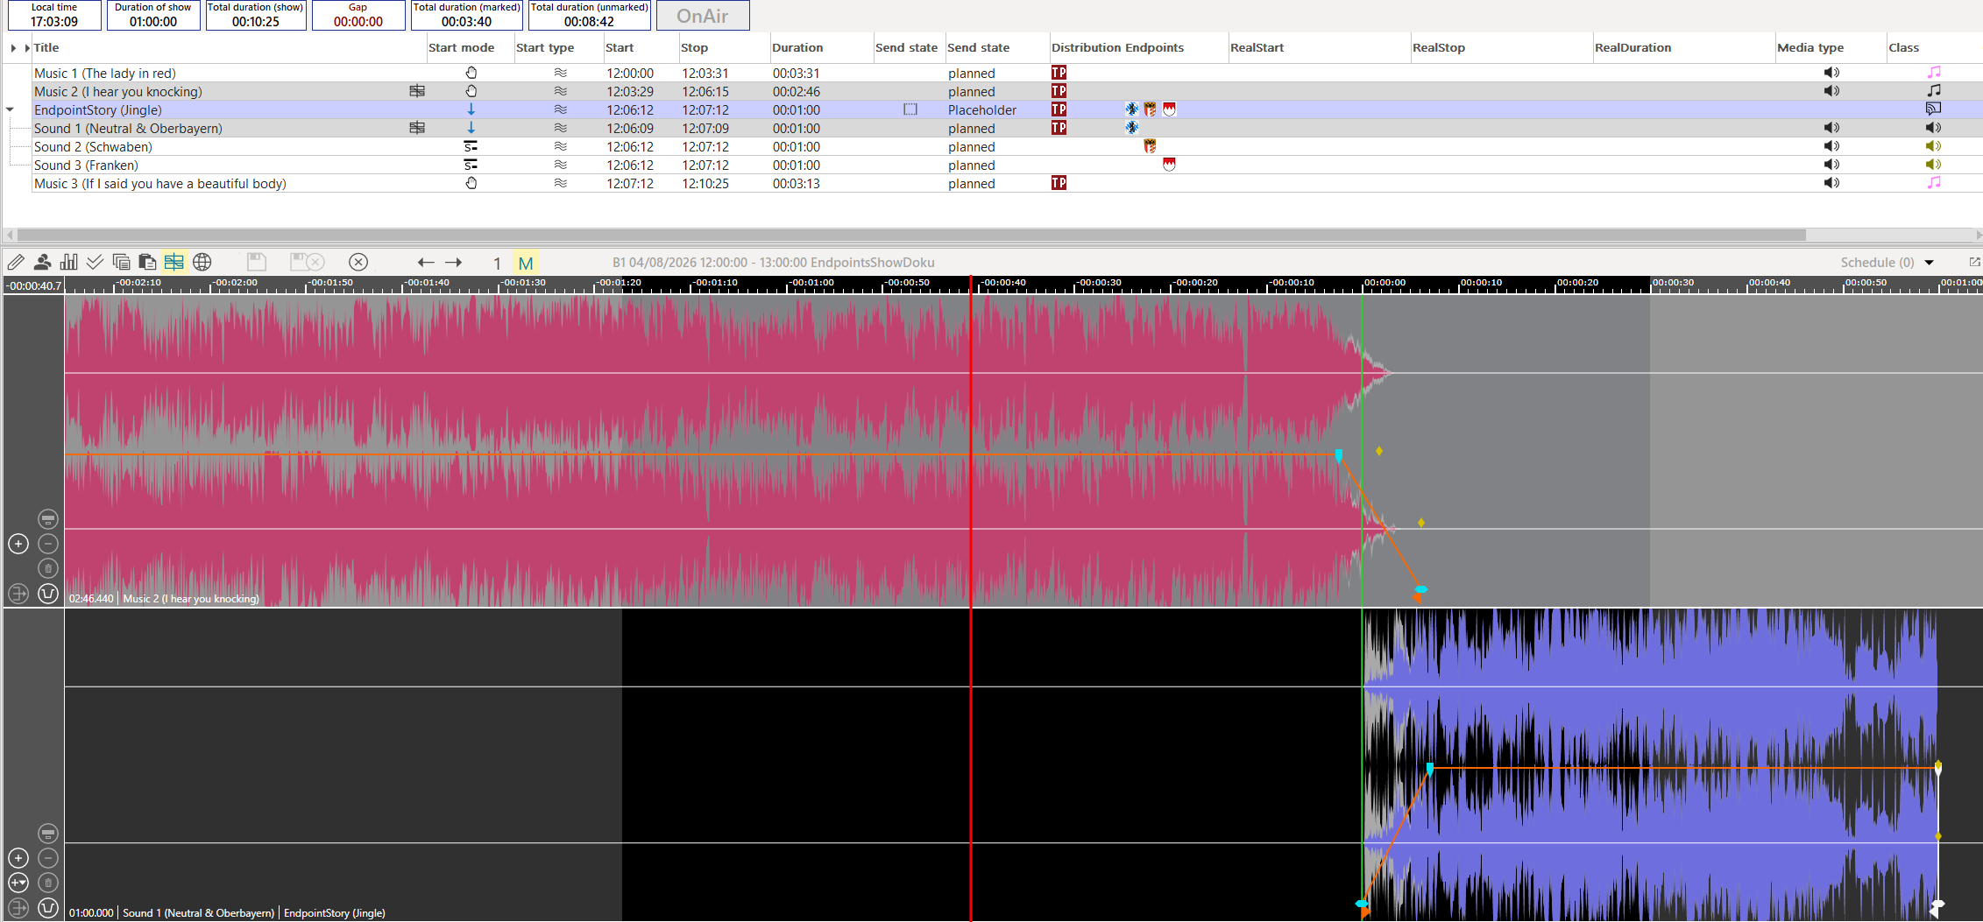
Task: Select the Sound 3 (Franken) row
Action: tap(1007, 165)
